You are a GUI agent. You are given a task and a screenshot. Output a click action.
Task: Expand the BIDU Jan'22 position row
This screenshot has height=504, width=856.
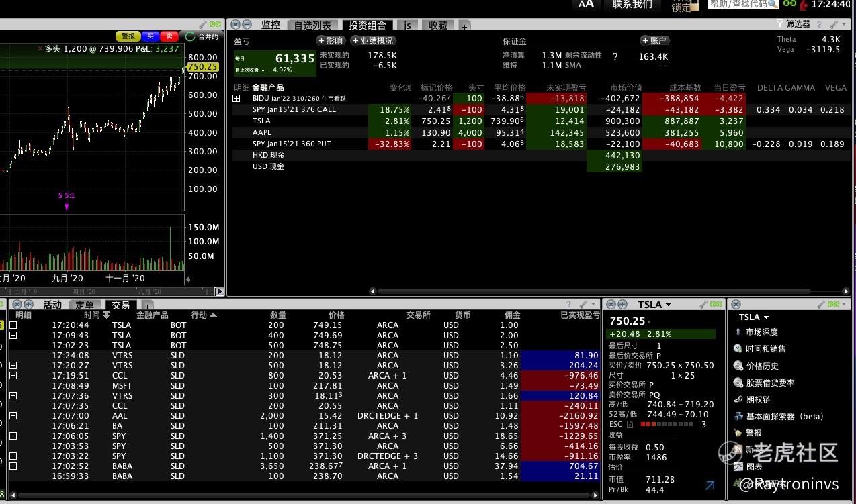(237, 99)
